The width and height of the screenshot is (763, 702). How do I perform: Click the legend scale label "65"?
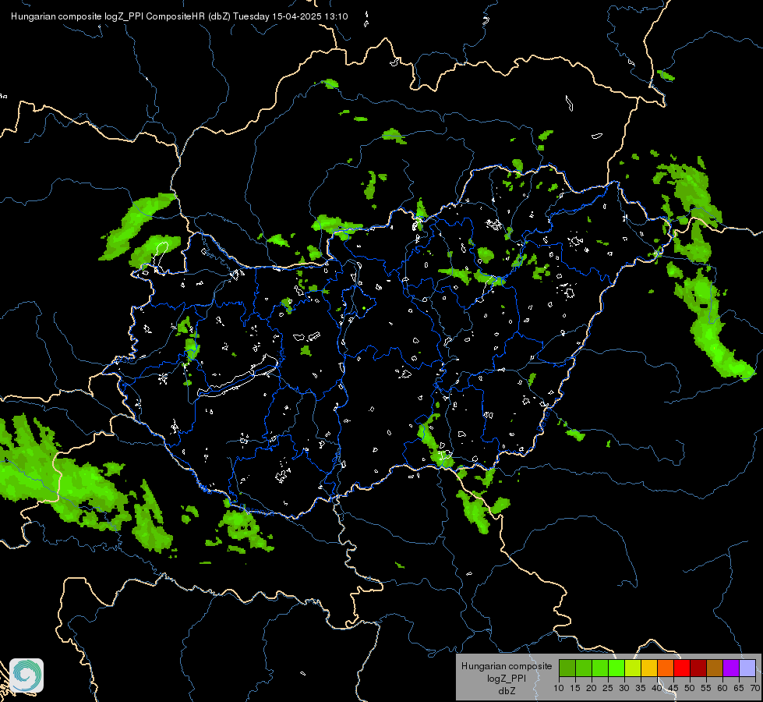pyautogui.click(x=739, y=689)
